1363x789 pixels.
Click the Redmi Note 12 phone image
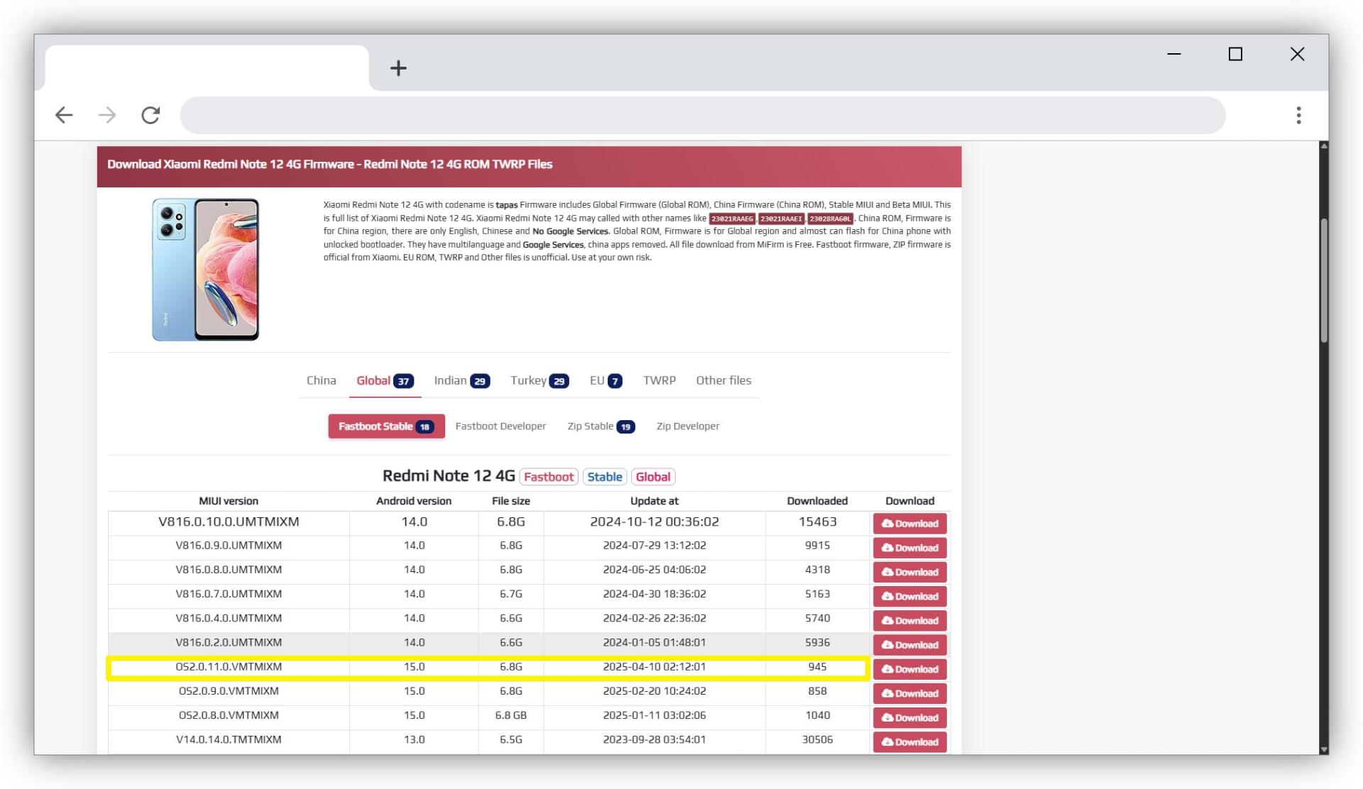[205, 270]
